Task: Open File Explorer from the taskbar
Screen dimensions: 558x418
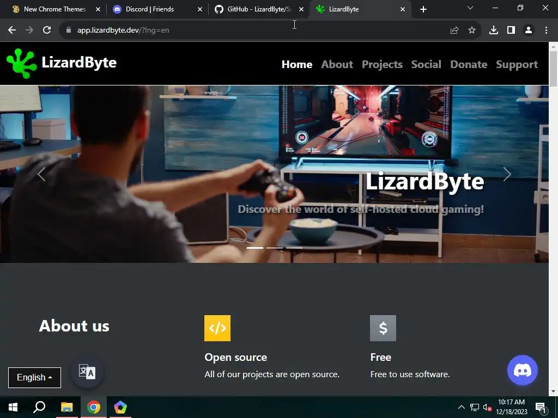Action: click(x=66, y=407)
